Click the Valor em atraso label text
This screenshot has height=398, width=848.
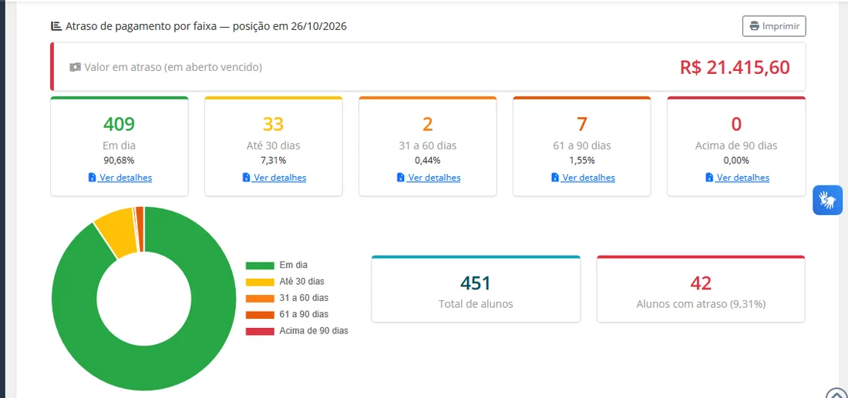[x=173, y=68]
